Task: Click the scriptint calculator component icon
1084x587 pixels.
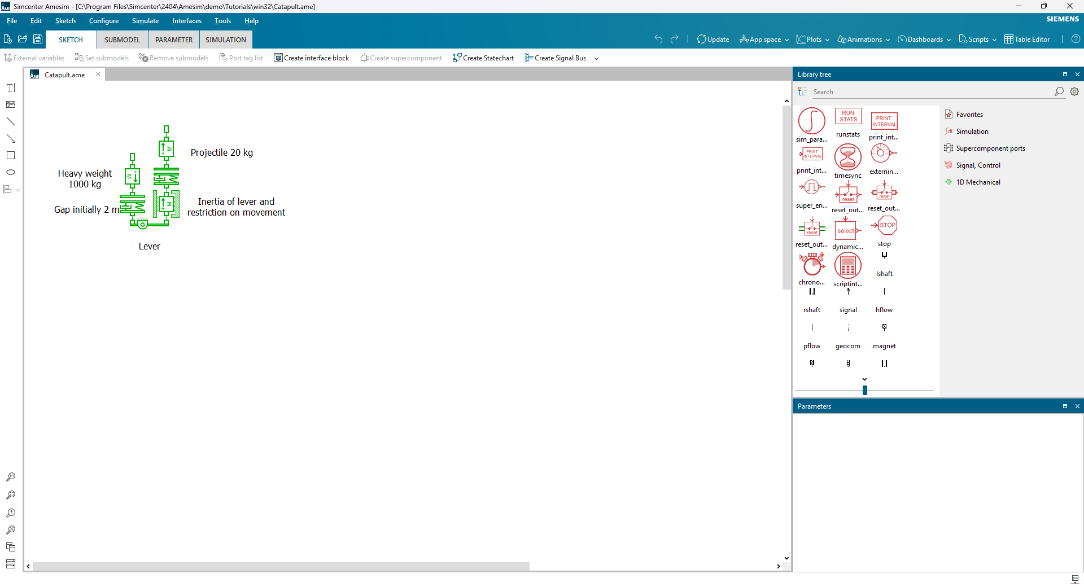Action: pos(847,265)
